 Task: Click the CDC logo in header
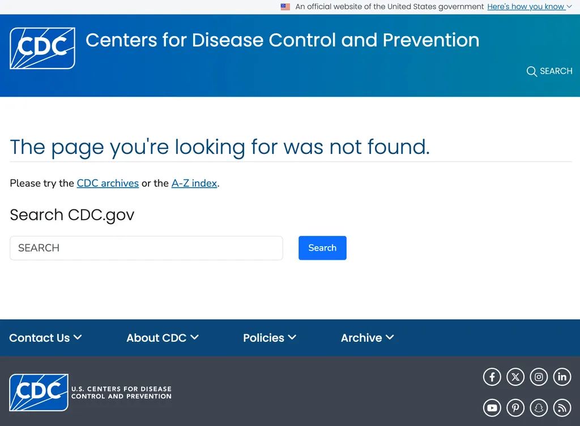42,48
